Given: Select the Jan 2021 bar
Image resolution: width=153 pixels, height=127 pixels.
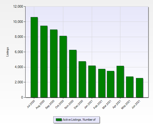Looking at the screenshot, I should (x=92, y=82).
